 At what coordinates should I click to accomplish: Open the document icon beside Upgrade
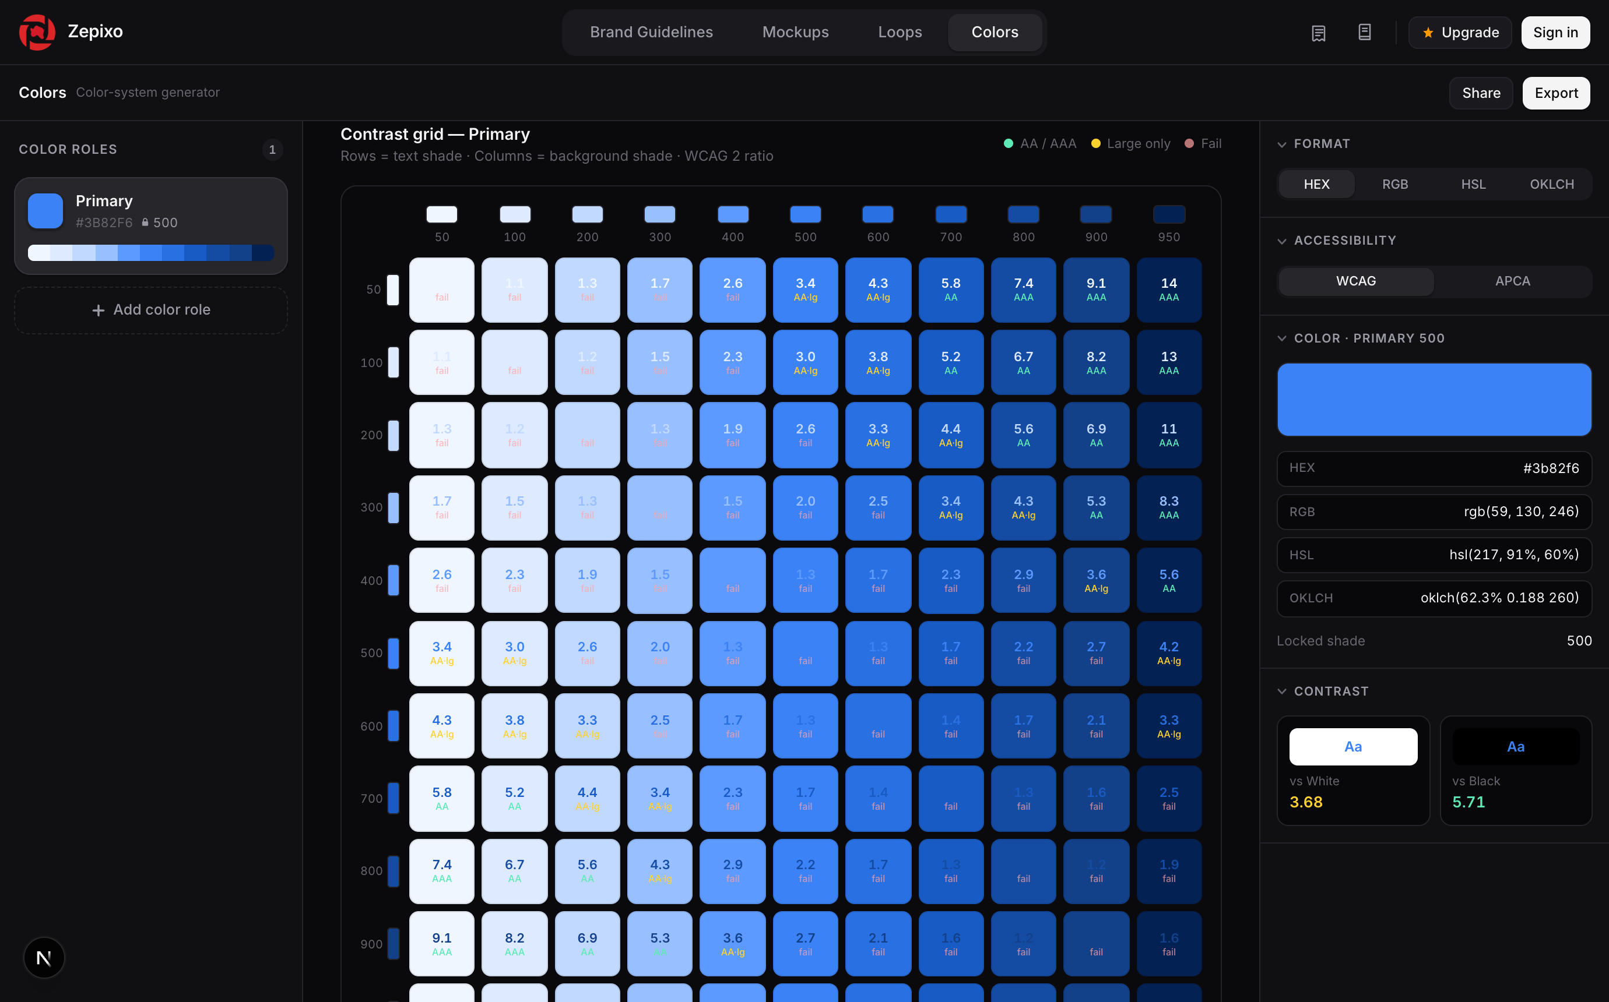point(1364,32)
